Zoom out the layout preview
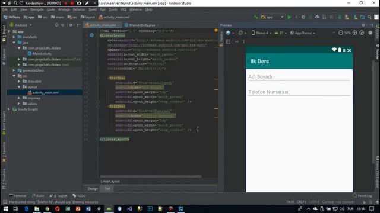The image size is (380, 213). click(340, 33)
